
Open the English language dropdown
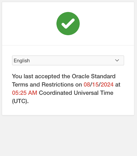click(x=68, y=61)
